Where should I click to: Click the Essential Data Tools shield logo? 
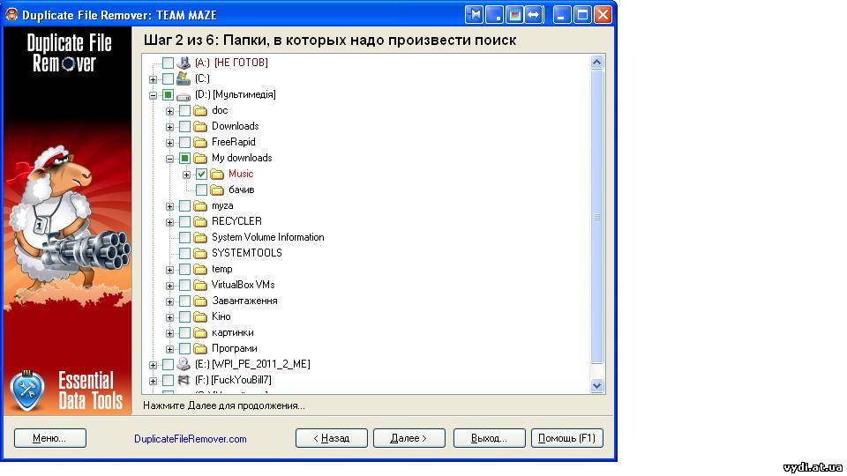click(x=27, y=390)
